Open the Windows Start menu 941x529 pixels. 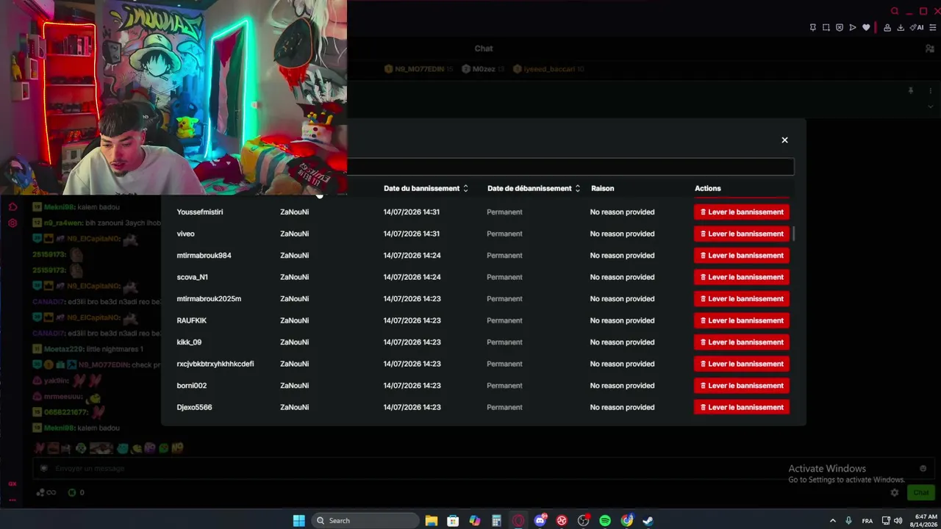coord(299,521)
